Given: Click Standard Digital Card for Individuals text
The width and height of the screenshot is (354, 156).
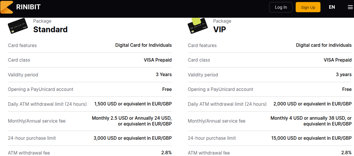Looking at the screenshot, I should point(143,45).
